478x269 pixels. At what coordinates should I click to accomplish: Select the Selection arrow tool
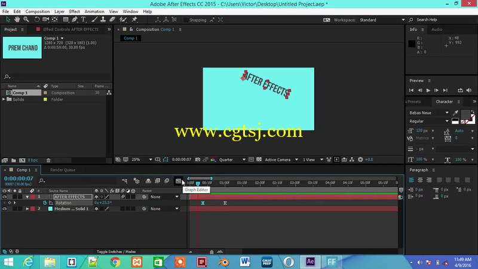point(8,20)
